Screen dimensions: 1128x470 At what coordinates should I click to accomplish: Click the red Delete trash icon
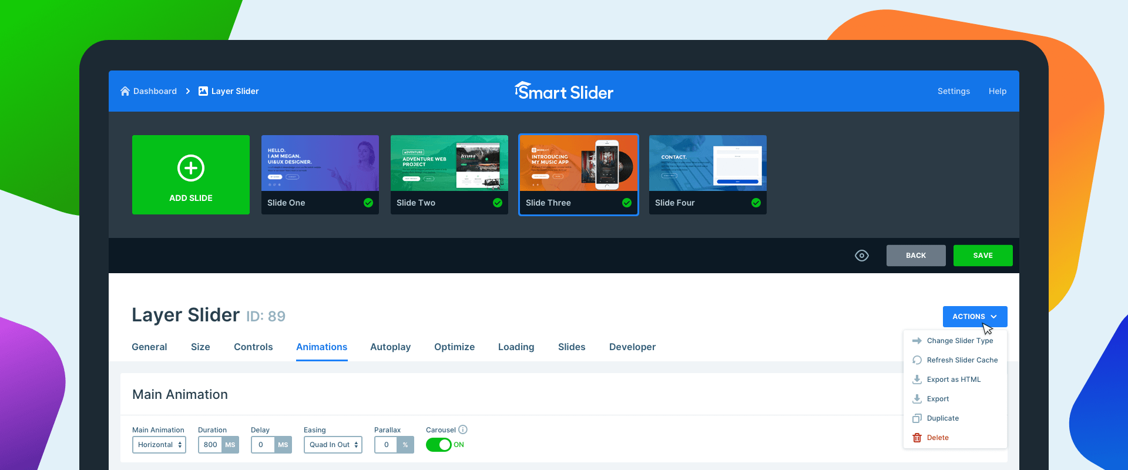pyautogui.click(x=917, y=438)
